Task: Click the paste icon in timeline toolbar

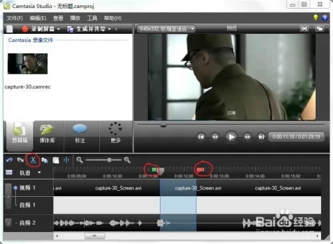Action: click(56, 160)
